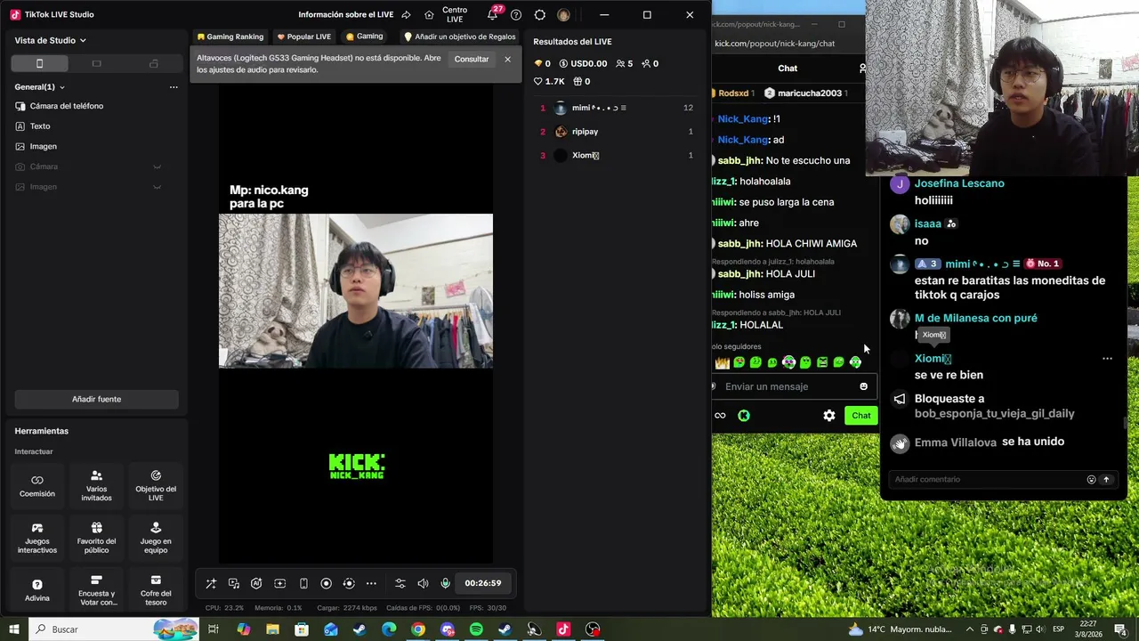Open options for Xiomi's comment

1107,359
